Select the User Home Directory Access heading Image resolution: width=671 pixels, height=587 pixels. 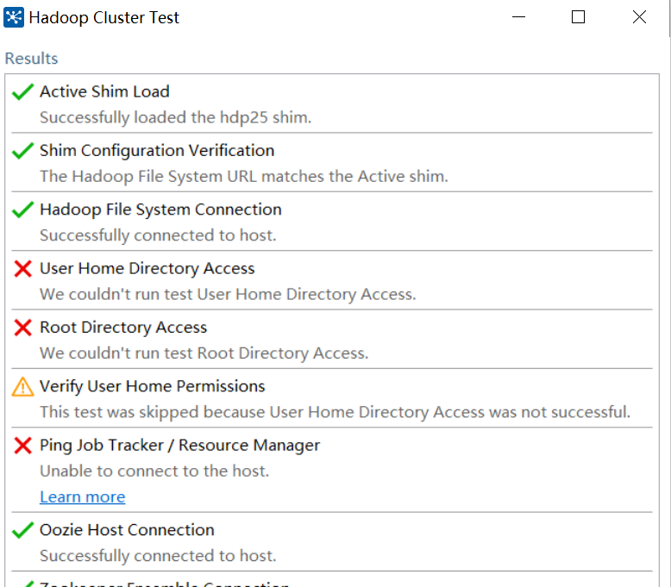(x=147, y=268)
